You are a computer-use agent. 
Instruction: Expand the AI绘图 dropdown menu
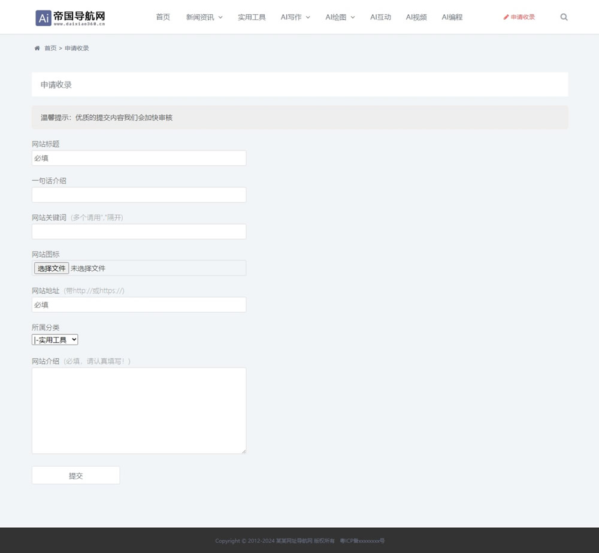[340, 17]
